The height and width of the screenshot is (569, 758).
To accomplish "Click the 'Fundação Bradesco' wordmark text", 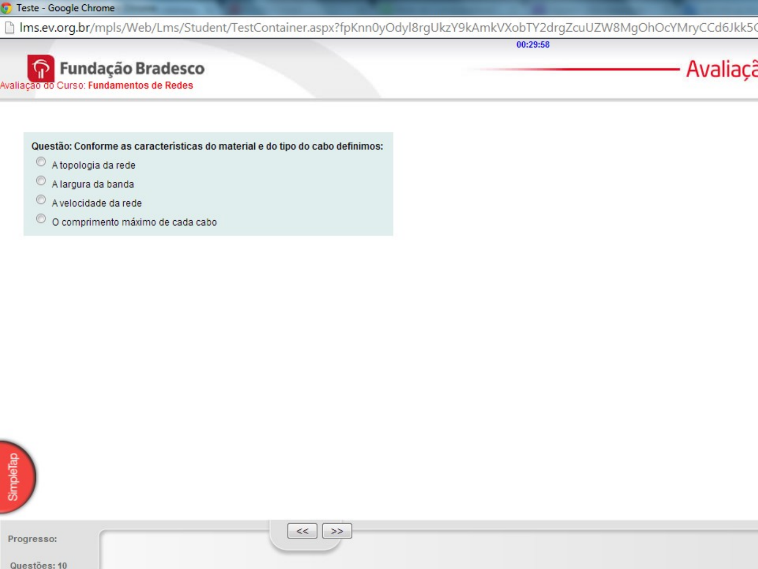I will point(132,68).
